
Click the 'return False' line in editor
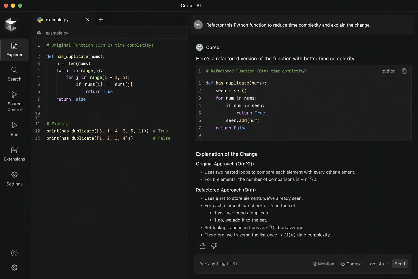71,99
